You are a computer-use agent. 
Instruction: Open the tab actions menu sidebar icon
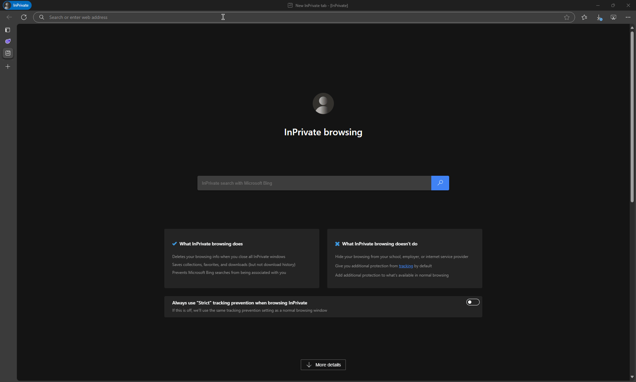pyautogui.click(x=8, y=30)
